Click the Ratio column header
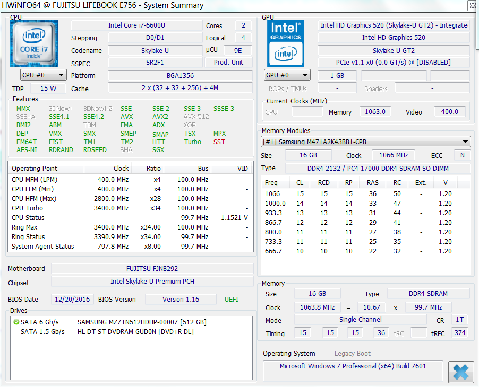The width and height of the screenshot is (479, 387). coord(148,169)
